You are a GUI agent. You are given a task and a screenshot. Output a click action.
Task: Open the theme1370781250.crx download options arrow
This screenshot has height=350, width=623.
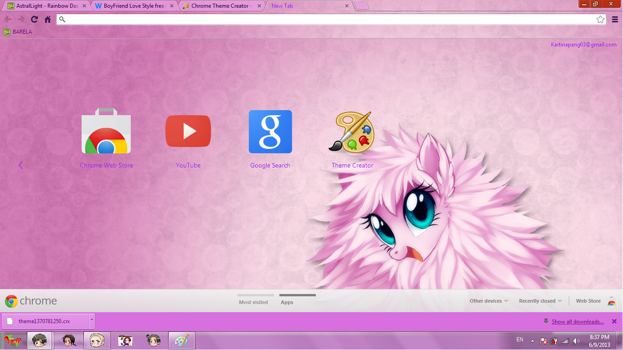[x=91, y=321]
